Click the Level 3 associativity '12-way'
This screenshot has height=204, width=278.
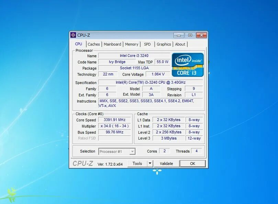tap(194, 138)
